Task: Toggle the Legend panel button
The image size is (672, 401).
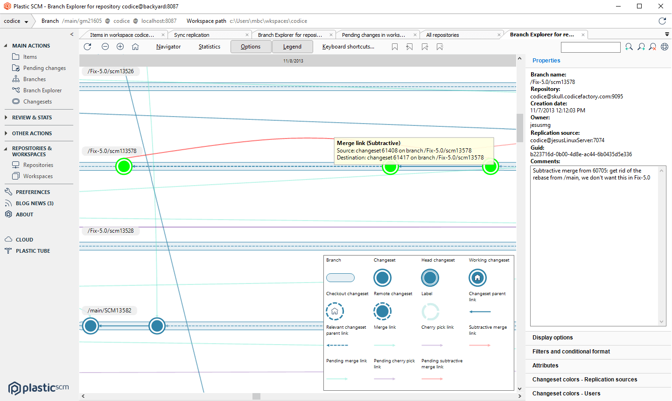Action: (292, 47)
